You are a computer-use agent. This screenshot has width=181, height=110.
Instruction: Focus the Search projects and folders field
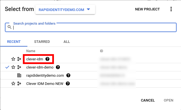[91, 27]
